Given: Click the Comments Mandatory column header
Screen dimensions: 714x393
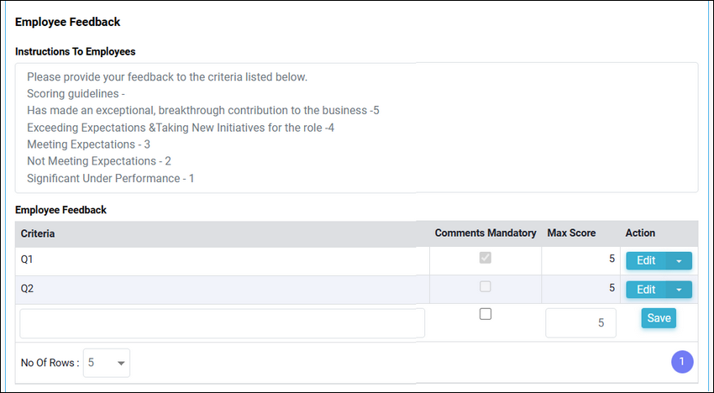Looking at the screenshot, I should coord(486,233).
